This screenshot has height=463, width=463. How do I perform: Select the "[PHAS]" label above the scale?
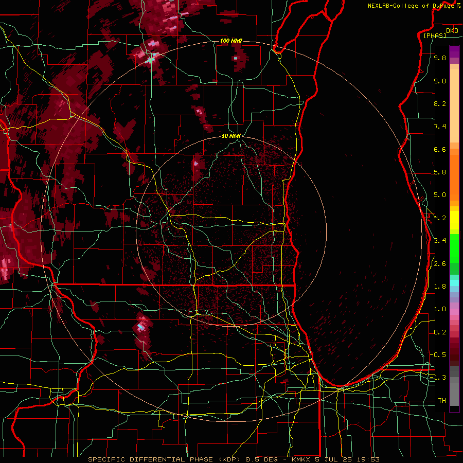pyautogui.click(x=435, y=36)
